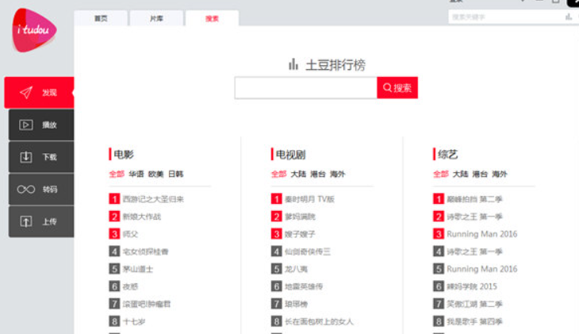Open TV series 地雷英雄传
Image resolution: width=579 pixels, height=334 pixels.
point(304,286)
